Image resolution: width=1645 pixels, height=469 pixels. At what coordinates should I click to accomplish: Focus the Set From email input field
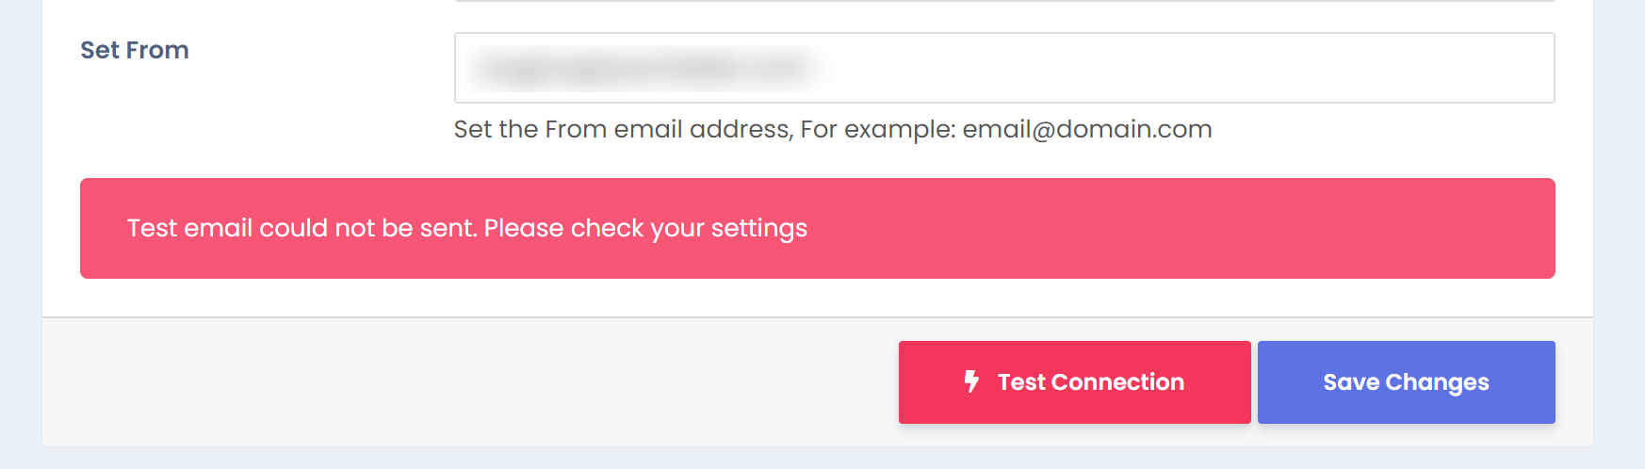(1003, 68)
